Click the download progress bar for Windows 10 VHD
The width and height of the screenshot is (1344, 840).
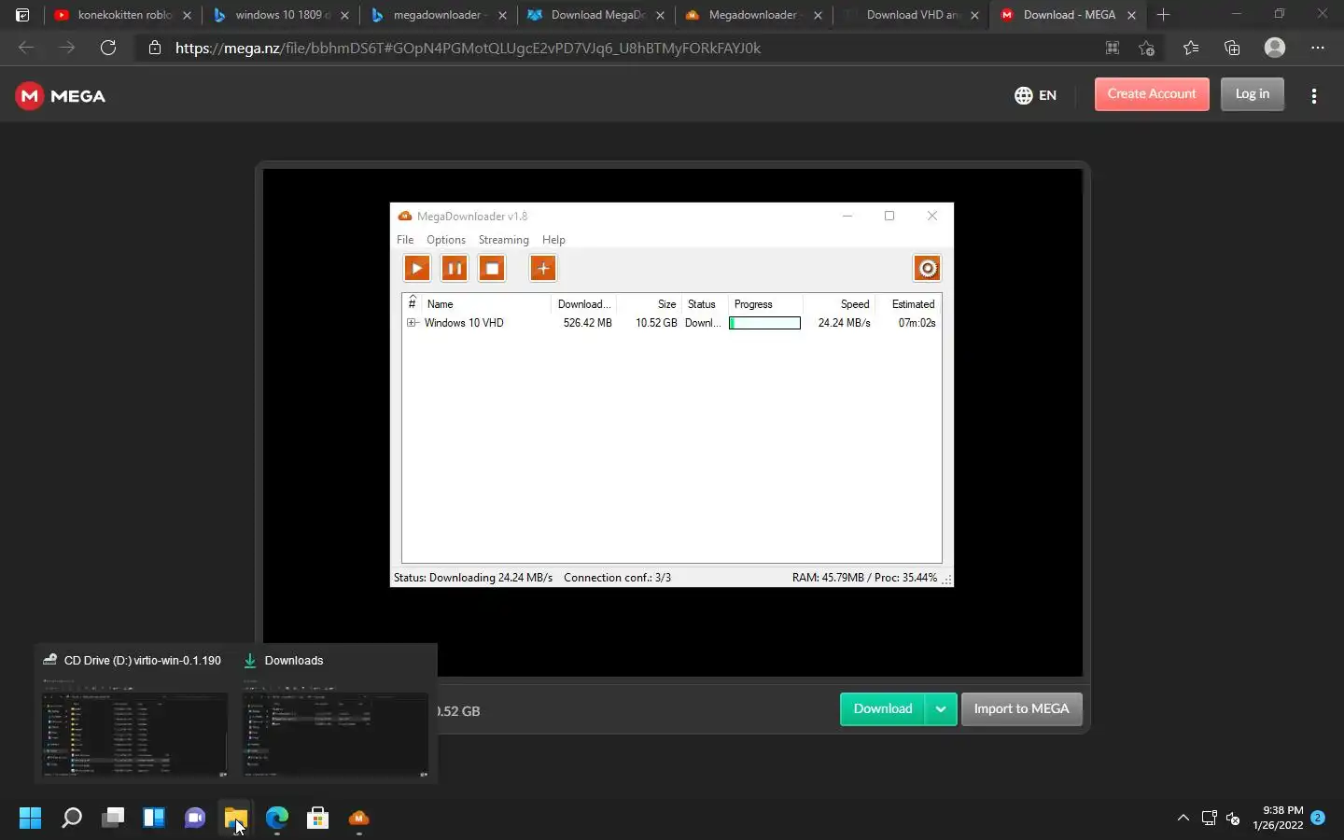[764, 323]
